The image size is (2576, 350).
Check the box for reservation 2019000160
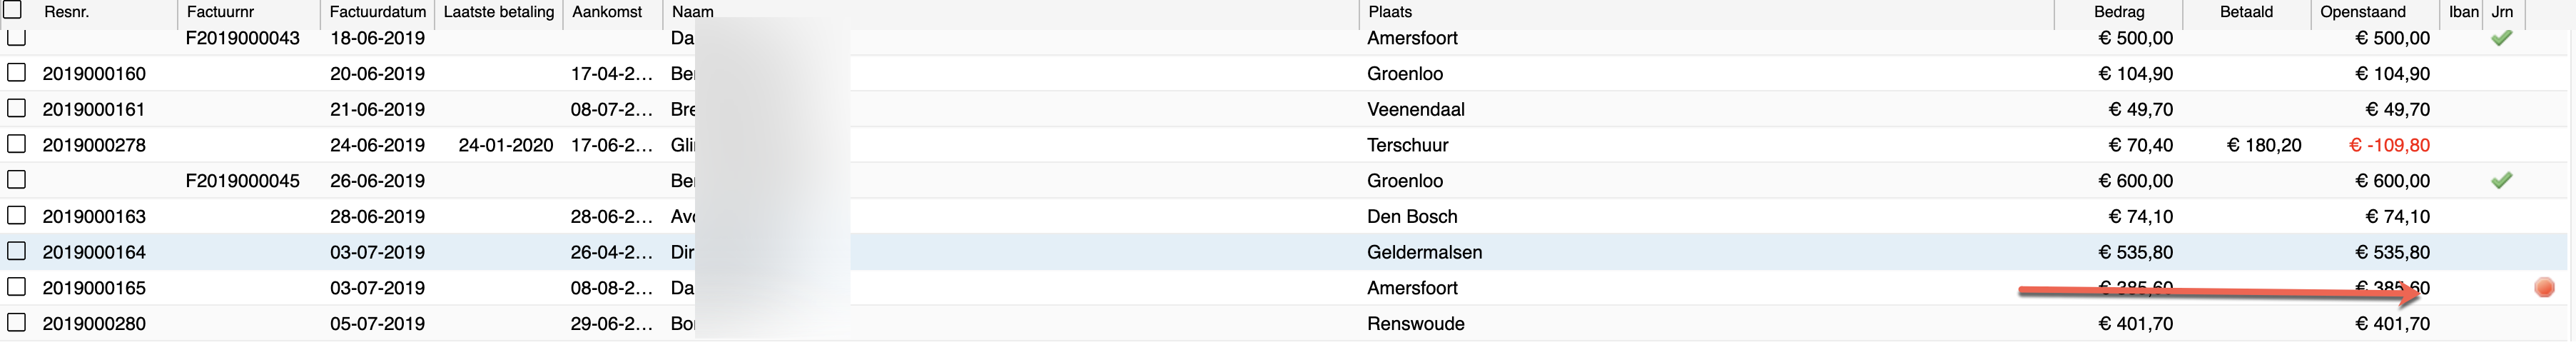click(16, 73)
